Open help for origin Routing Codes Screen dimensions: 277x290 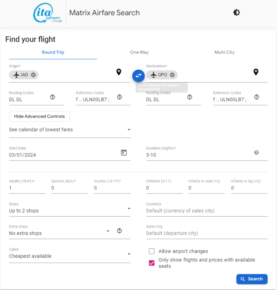tap(53, 97)
